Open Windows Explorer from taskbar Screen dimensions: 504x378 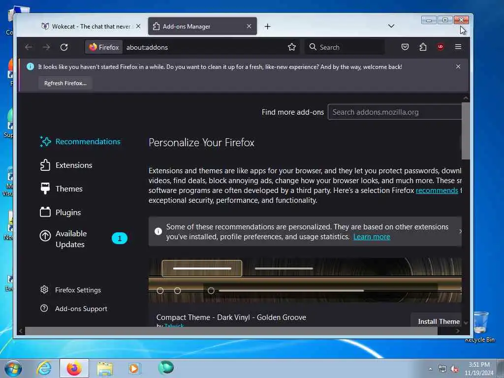105,368
